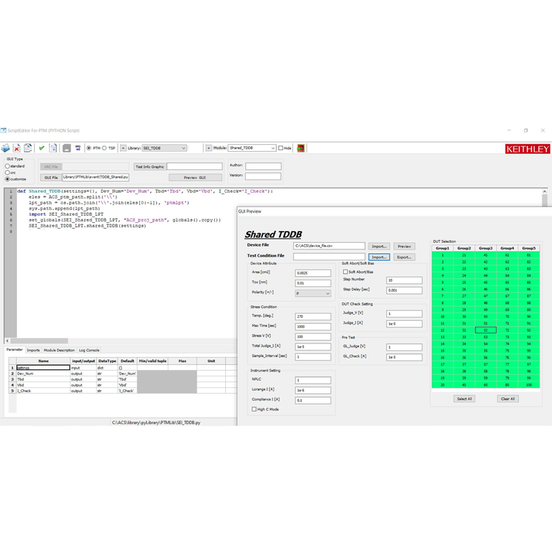This screenshot has width=552, height=552.
Task: Click the green checkmark syntax check icon
Action: click(x=41, y=148)
